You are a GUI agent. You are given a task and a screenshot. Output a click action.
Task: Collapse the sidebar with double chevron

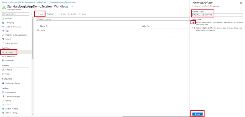pos(32,14)
